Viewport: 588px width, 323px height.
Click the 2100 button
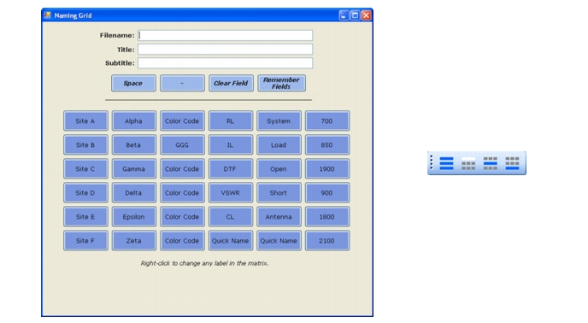pos(327,241)
